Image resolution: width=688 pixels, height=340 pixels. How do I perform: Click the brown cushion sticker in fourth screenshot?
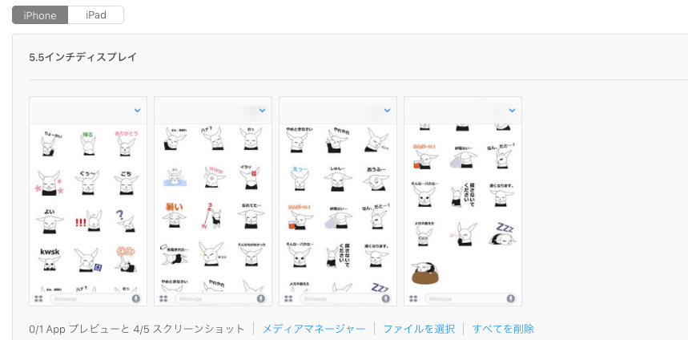click(x=425, y=273)
